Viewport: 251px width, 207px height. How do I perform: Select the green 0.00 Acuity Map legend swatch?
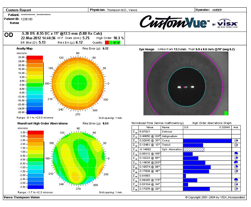click(x=35, y=85)
